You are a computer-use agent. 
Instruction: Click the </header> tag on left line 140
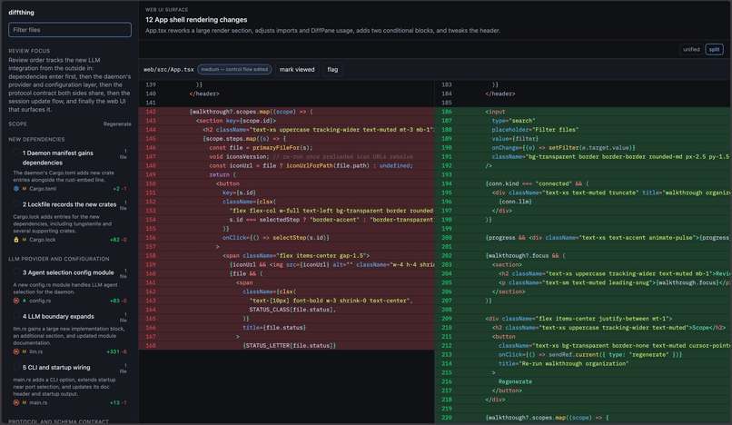pyautogui.click(x=204, y=94)
